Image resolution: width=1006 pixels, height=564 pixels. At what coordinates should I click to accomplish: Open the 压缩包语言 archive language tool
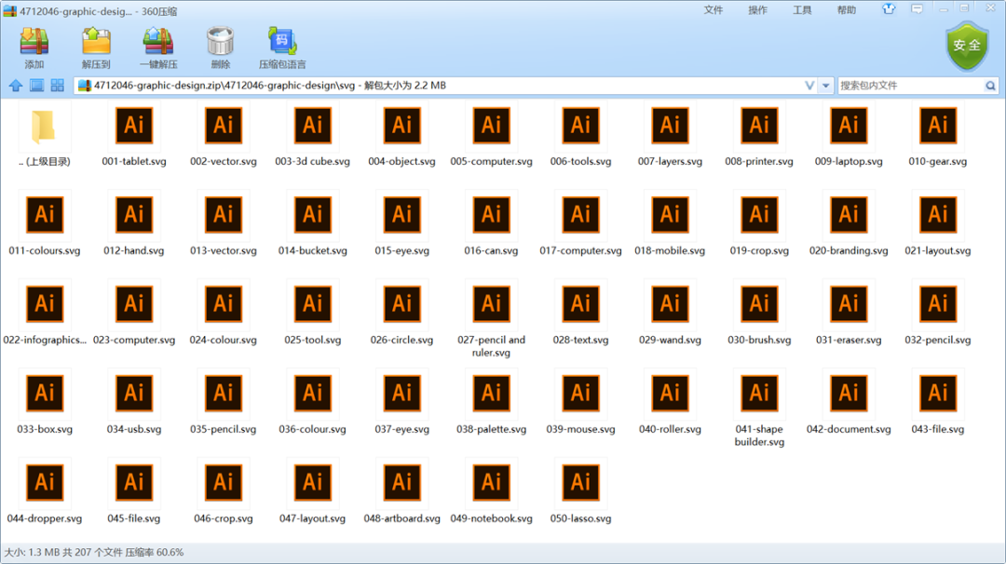(x=282, y=42)
